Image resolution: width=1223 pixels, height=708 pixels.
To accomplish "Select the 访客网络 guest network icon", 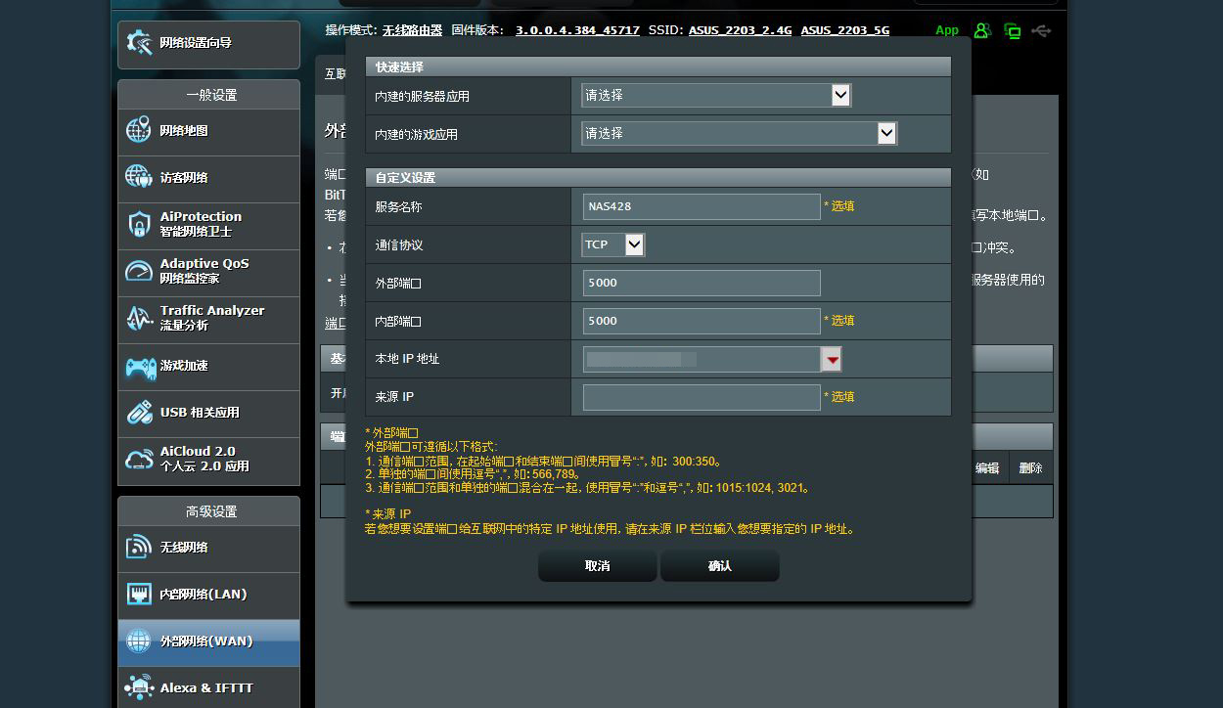I will click(138, 178).
